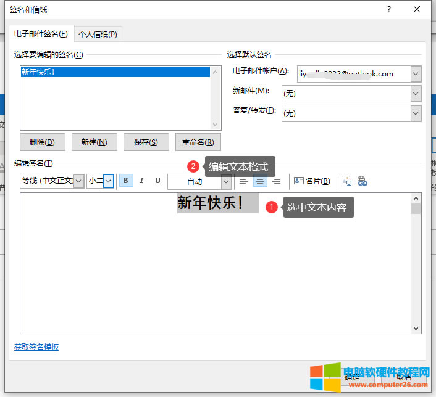Click scroll up arrow in signature list

coord(215,72)
